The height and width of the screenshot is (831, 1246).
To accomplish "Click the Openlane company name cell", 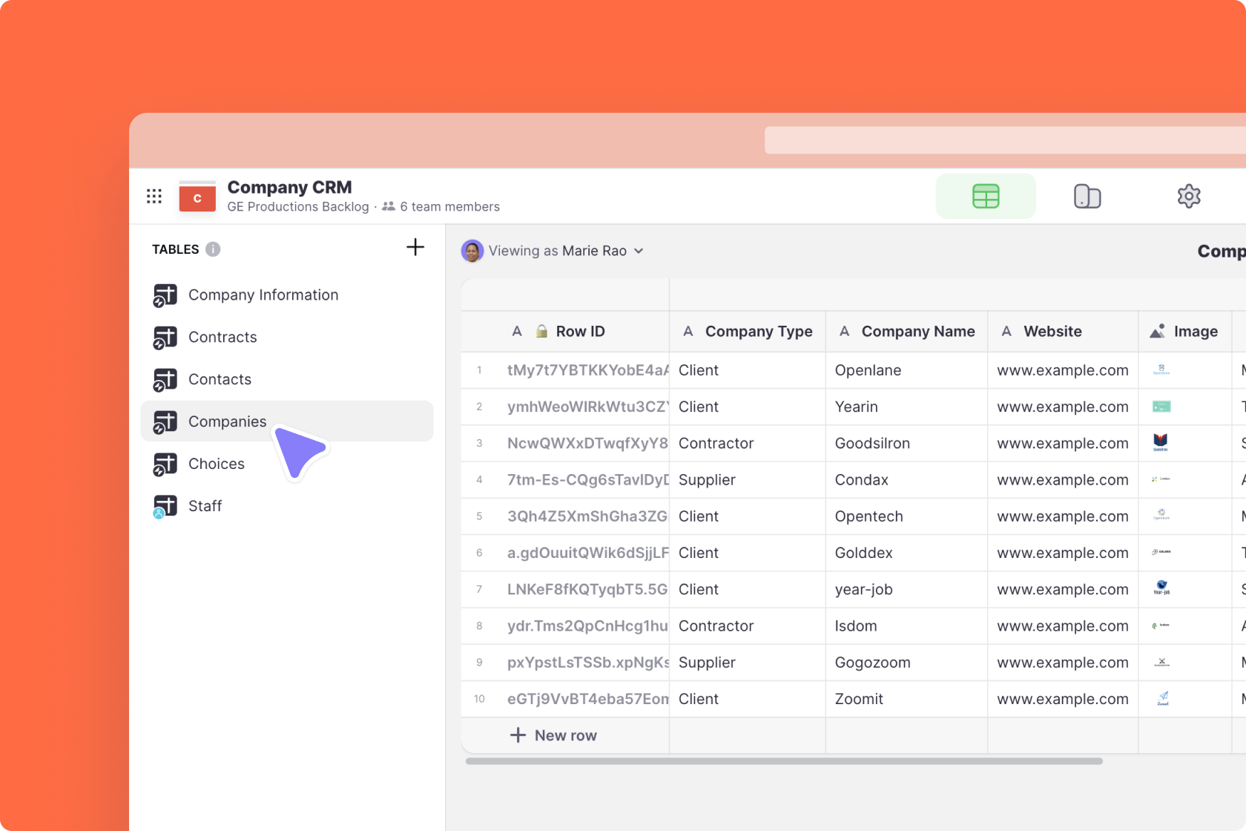I will (x=868, y=370).
